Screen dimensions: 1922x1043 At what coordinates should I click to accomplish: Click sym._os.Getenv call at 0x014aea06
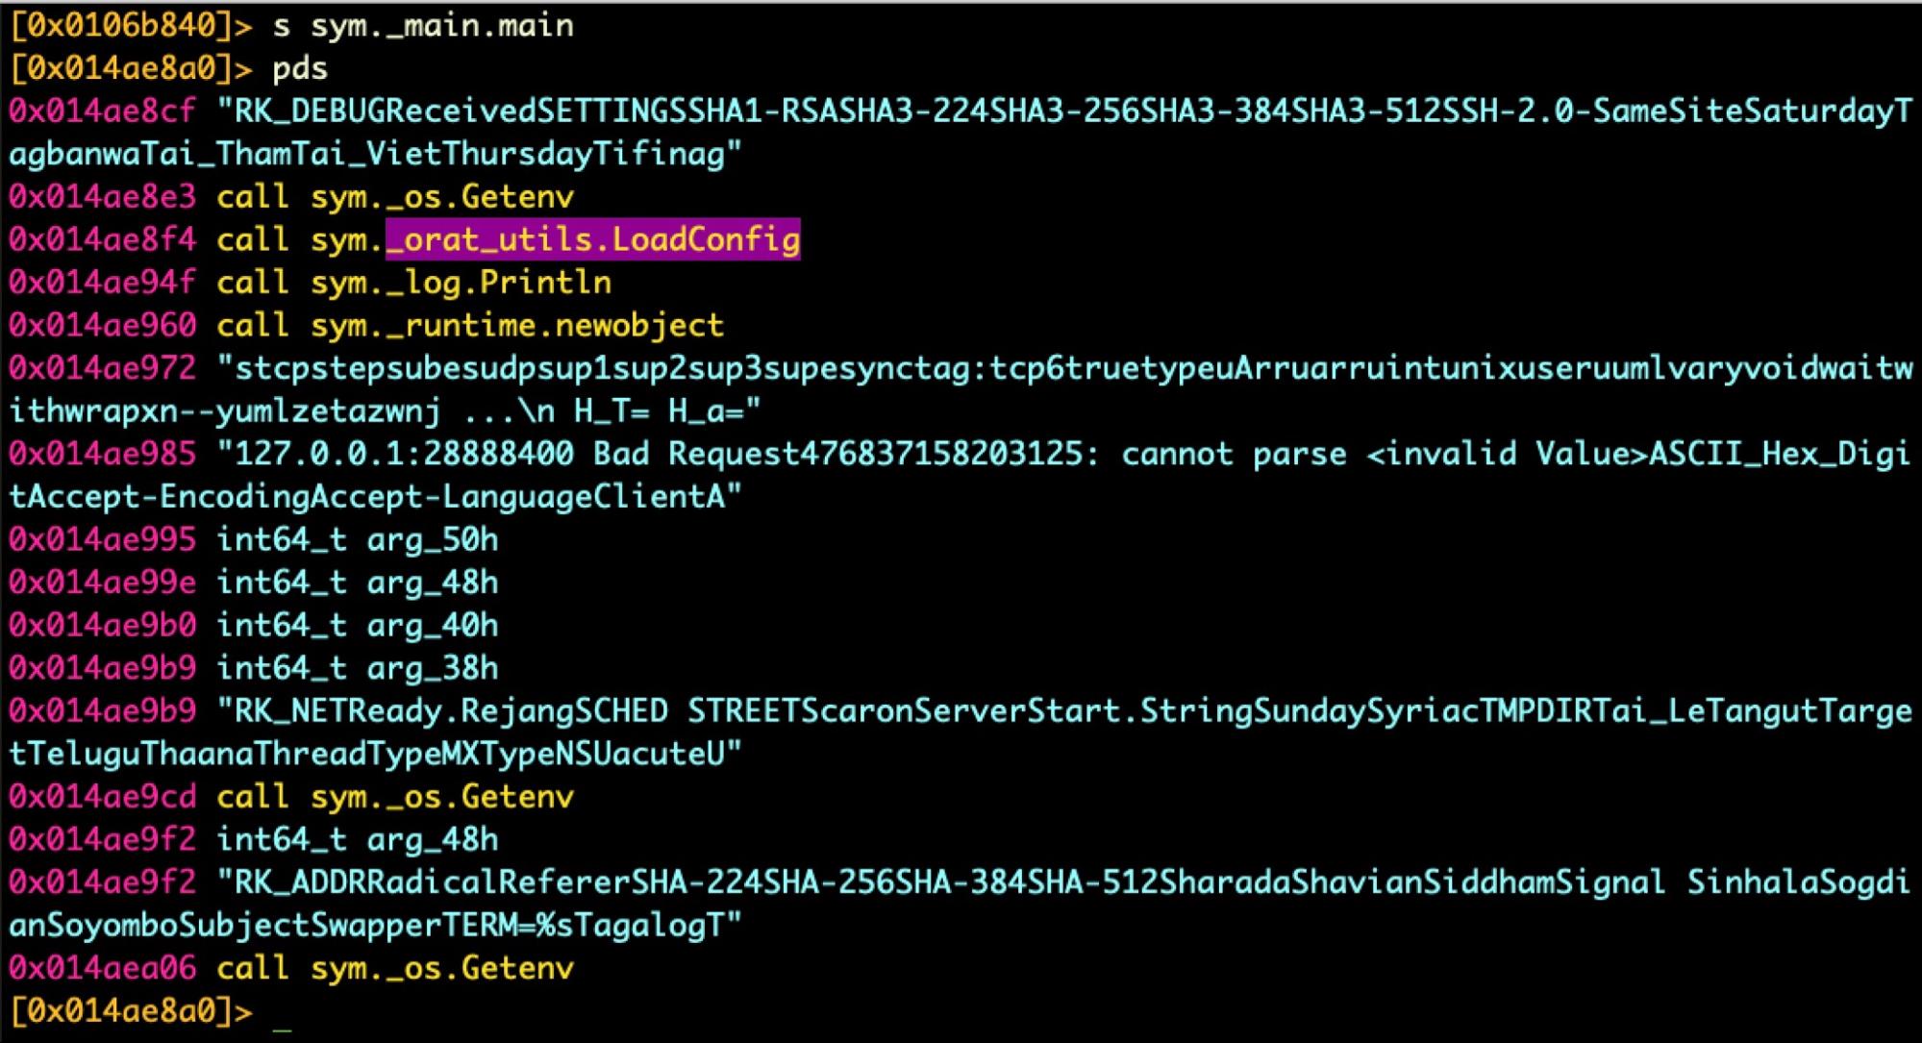pyautogui.click(x=441, y=968)
